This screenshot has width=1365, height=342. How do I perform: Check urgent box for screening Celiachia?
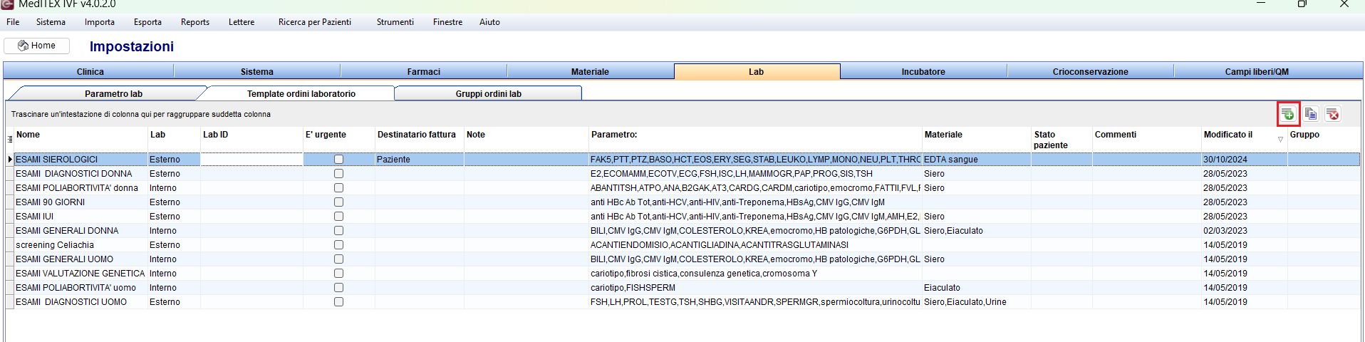tap(338, 245)
